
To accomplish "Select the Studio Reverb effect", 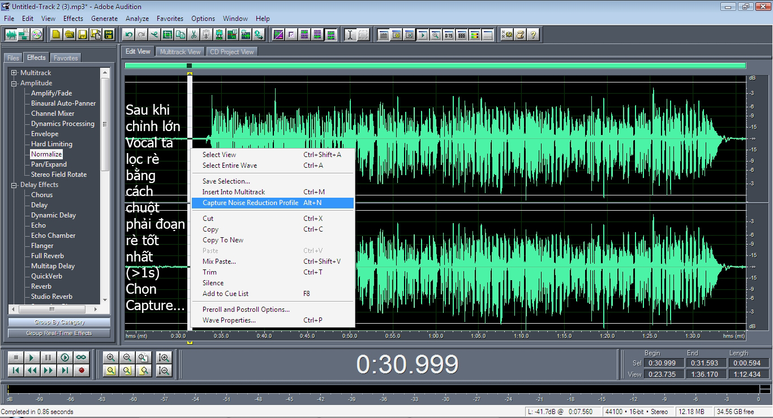I will point(51,297).
